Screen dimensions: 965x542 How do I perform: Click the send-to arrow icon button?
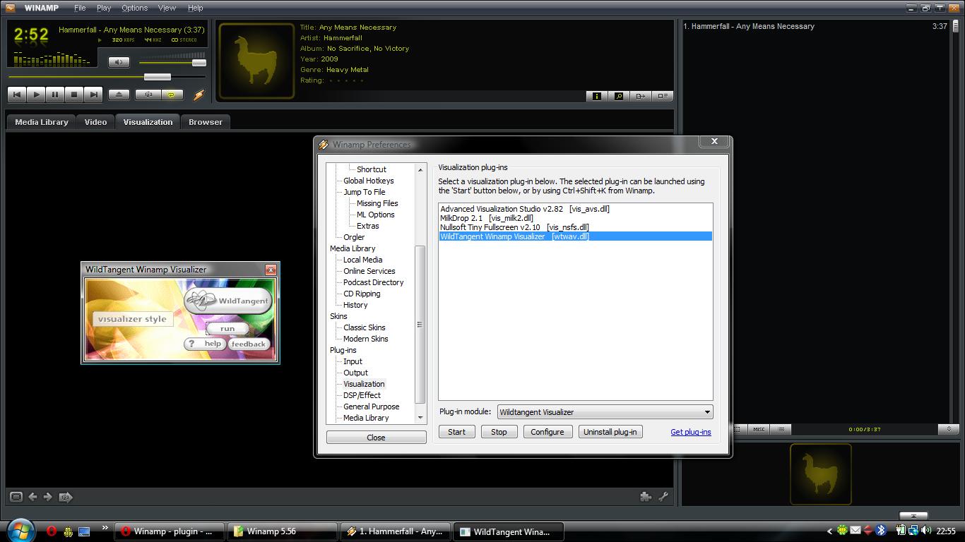tap(641, 96)
